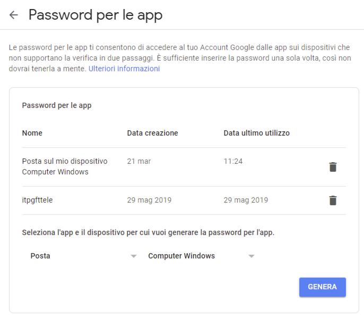Click the 29 mag 2019 creation date

(149, 200)
